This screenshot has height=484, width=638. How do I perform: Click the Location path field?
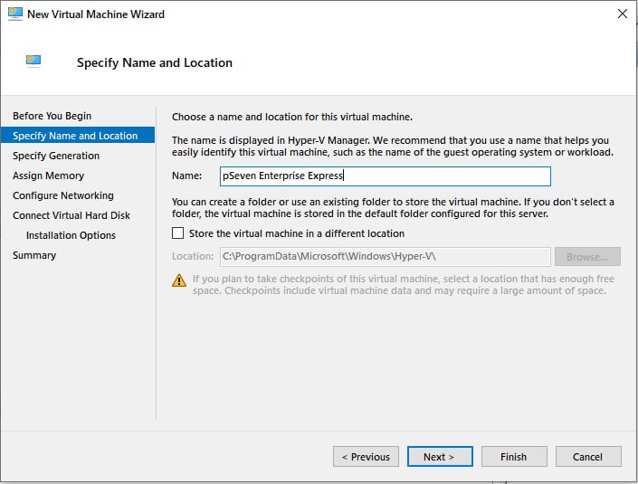[385, 257]
